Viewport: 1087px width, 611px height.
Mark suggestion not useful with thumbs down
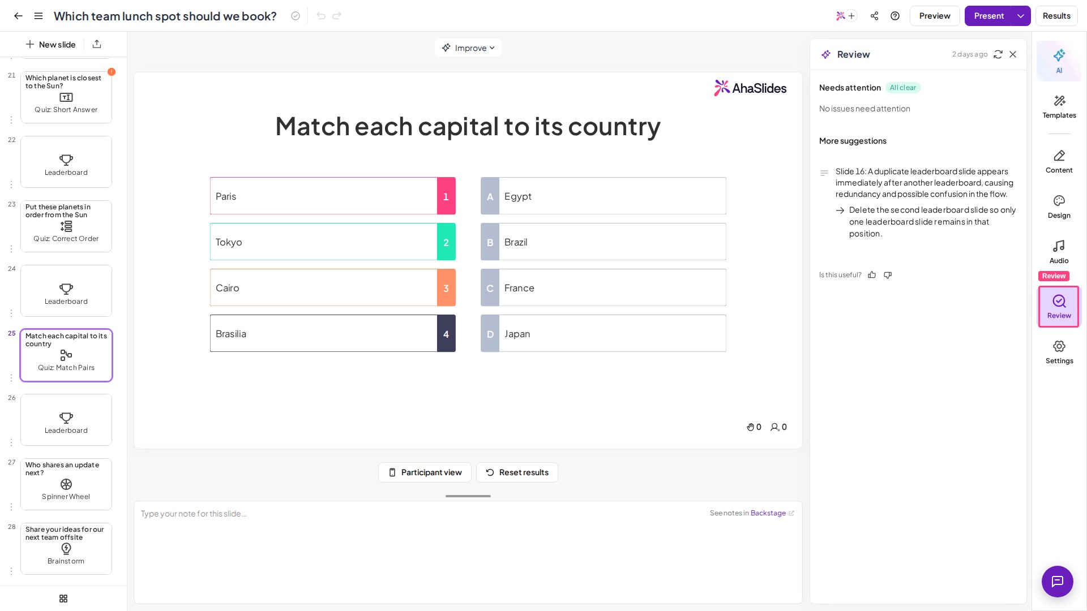888,275
